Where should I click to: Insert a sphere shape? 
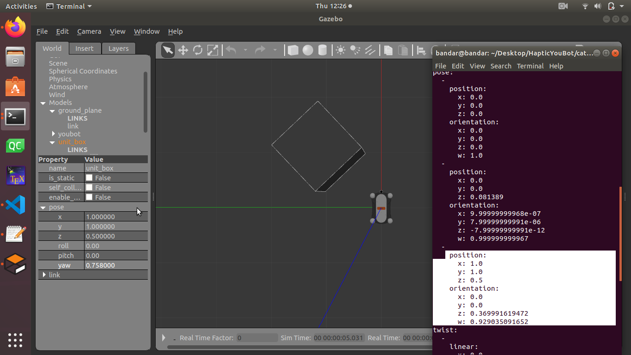(308, 50)
